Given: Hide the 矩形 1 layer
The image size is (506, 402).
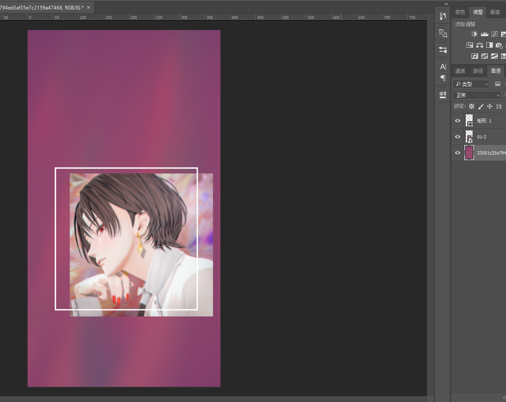Looking at the screenshot, I should (458, 120).
